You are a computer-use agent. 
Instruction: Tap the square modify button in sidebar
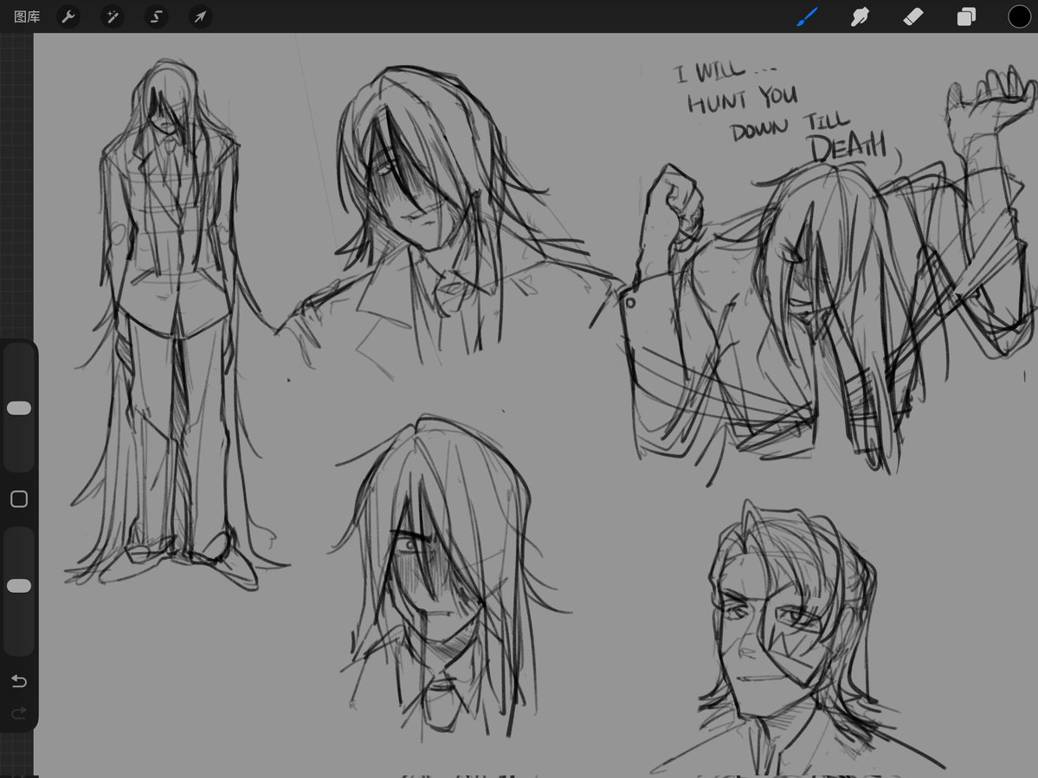[19, 498]
